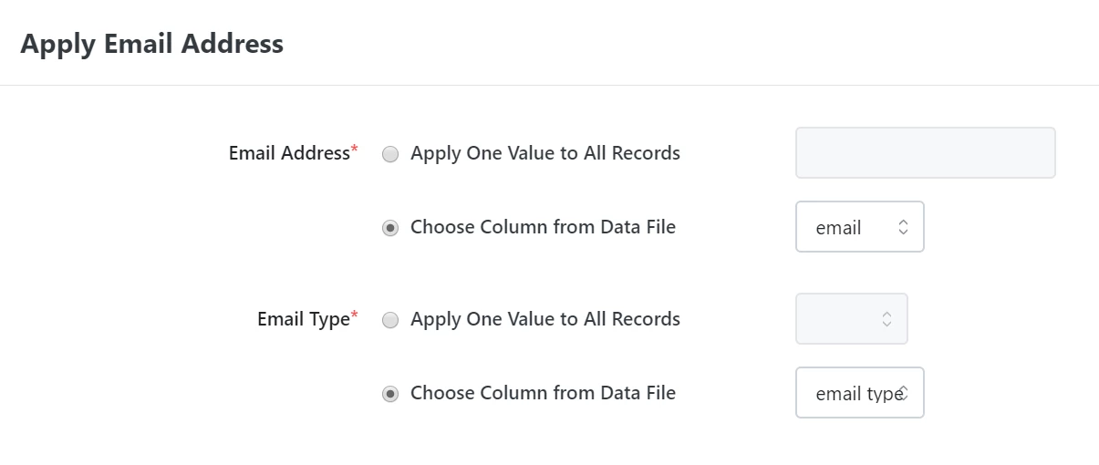Click the chevron arrows in the "email" dropdown
The width and height of the screenshot is (1099, 465).
click(x=903, y=227)
